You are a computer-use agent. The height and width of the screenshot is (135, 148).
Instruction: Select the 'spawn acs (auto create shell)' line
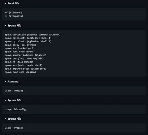click(x=24, y=65)
